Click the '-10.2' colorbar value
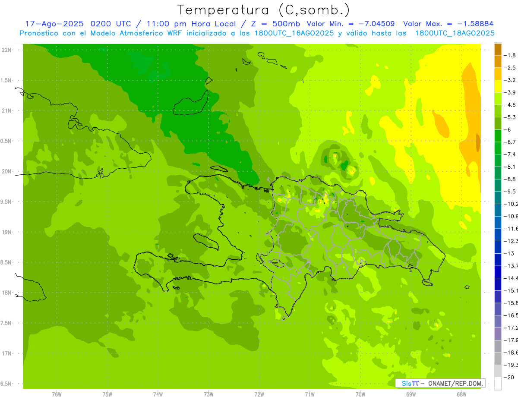This screenshot has height=400, width=518. [511, 204]
